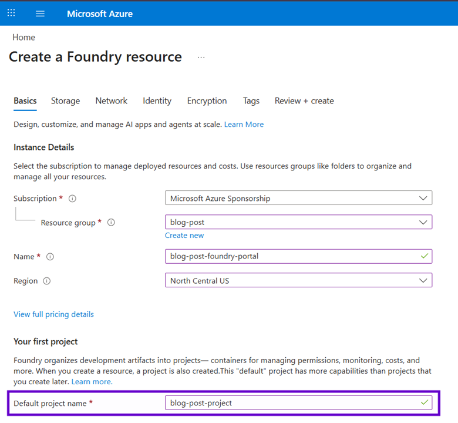Click the Instance Details heading

coord(44,147)
